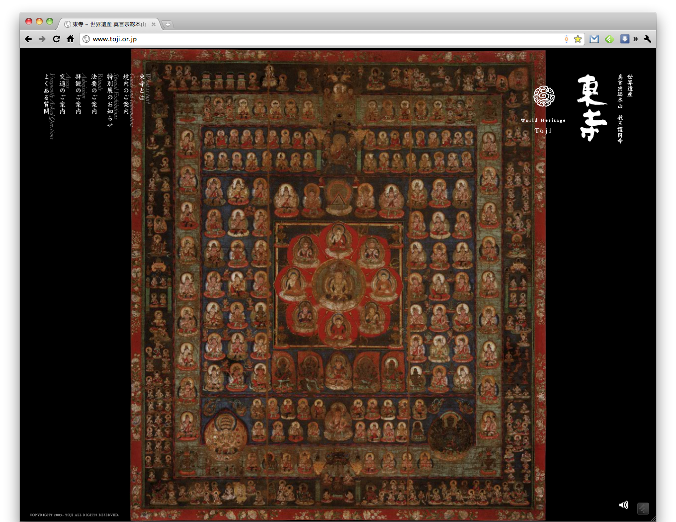Image resolution: width=676 pixels, height=522 pixels.
Task: Open the よくある質問 menu link
Action: pos(47,94)
